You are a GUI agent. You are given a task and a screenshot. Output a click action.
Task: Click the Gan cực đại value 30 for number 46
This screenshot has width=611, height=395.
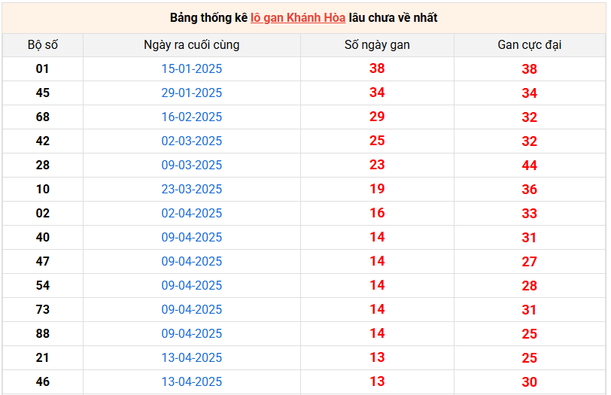point(529,382)
